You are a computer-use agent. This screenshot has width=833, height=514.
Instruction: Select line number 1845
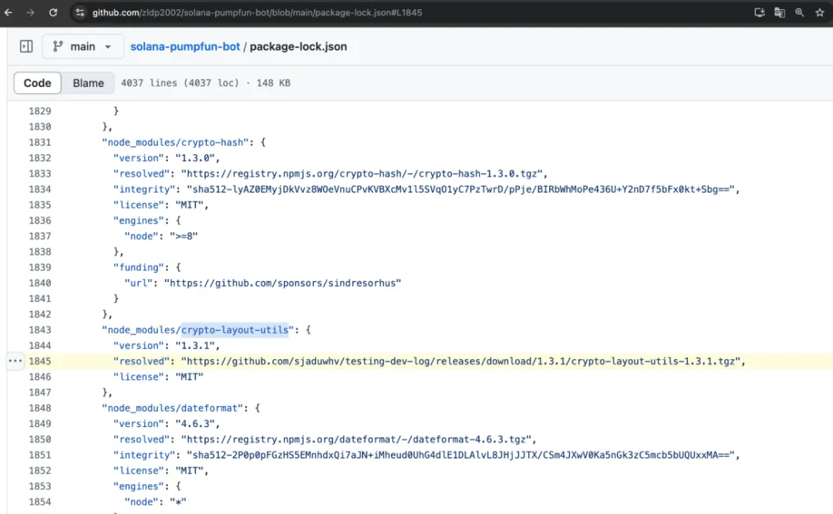40,361
